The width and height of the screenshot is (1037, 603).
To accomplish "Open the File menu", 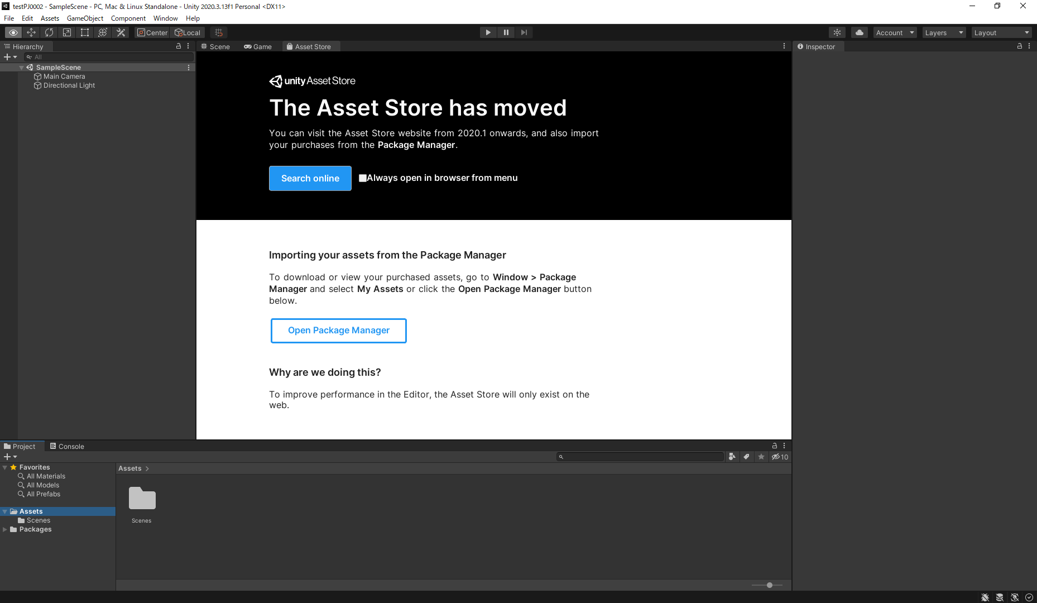I will pyautogui.click(x=9, y=18).
